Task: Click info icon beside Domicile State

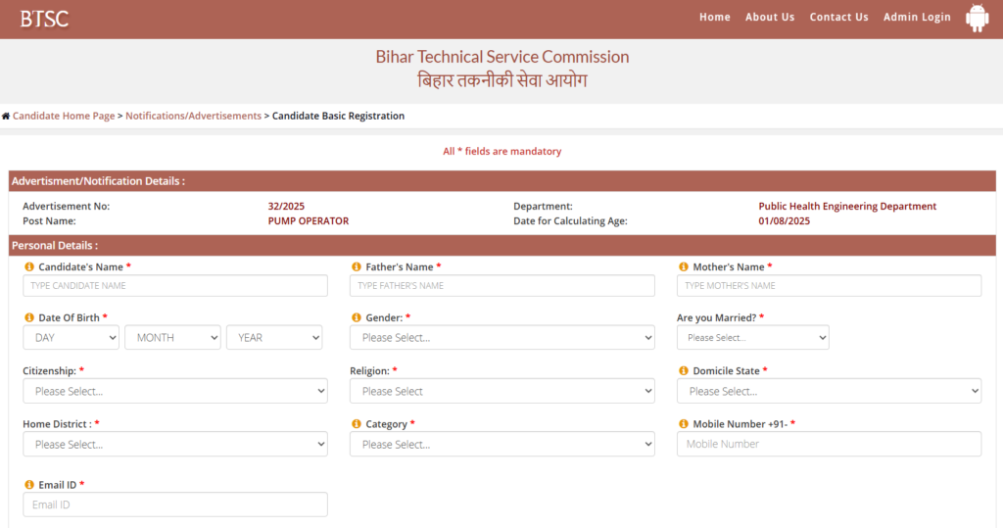Action: coord(683,371)
